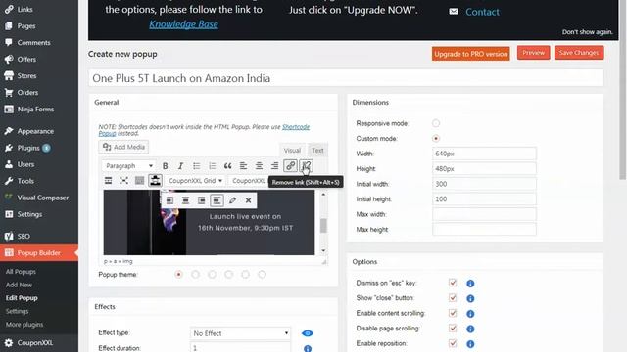Edit image with pencil icon
This screenshot has width=627, height=352.
point(232,200)
